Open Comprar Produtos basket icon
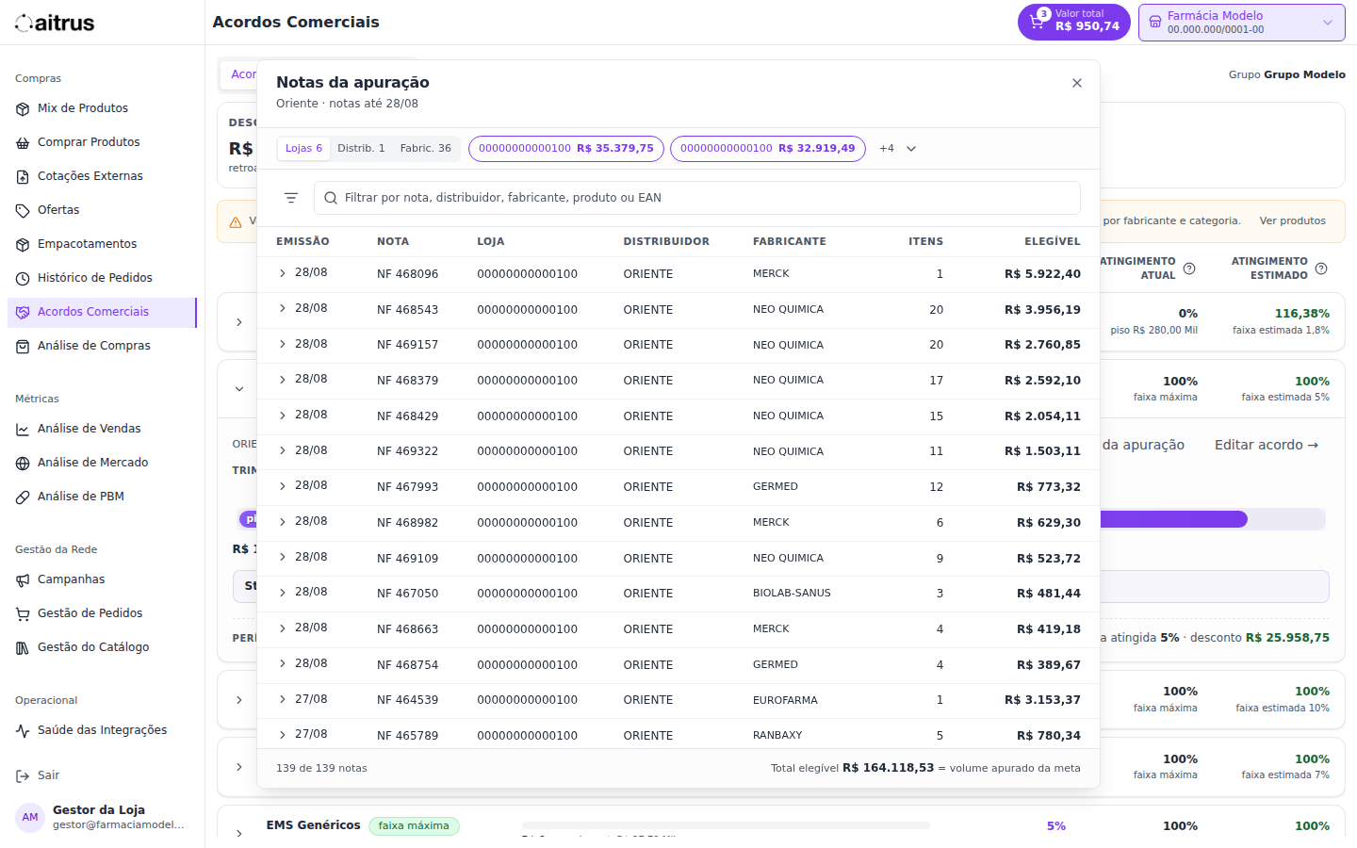This screenshot has height=848, width=1357. pyautogui.click(x=23, y=142)
